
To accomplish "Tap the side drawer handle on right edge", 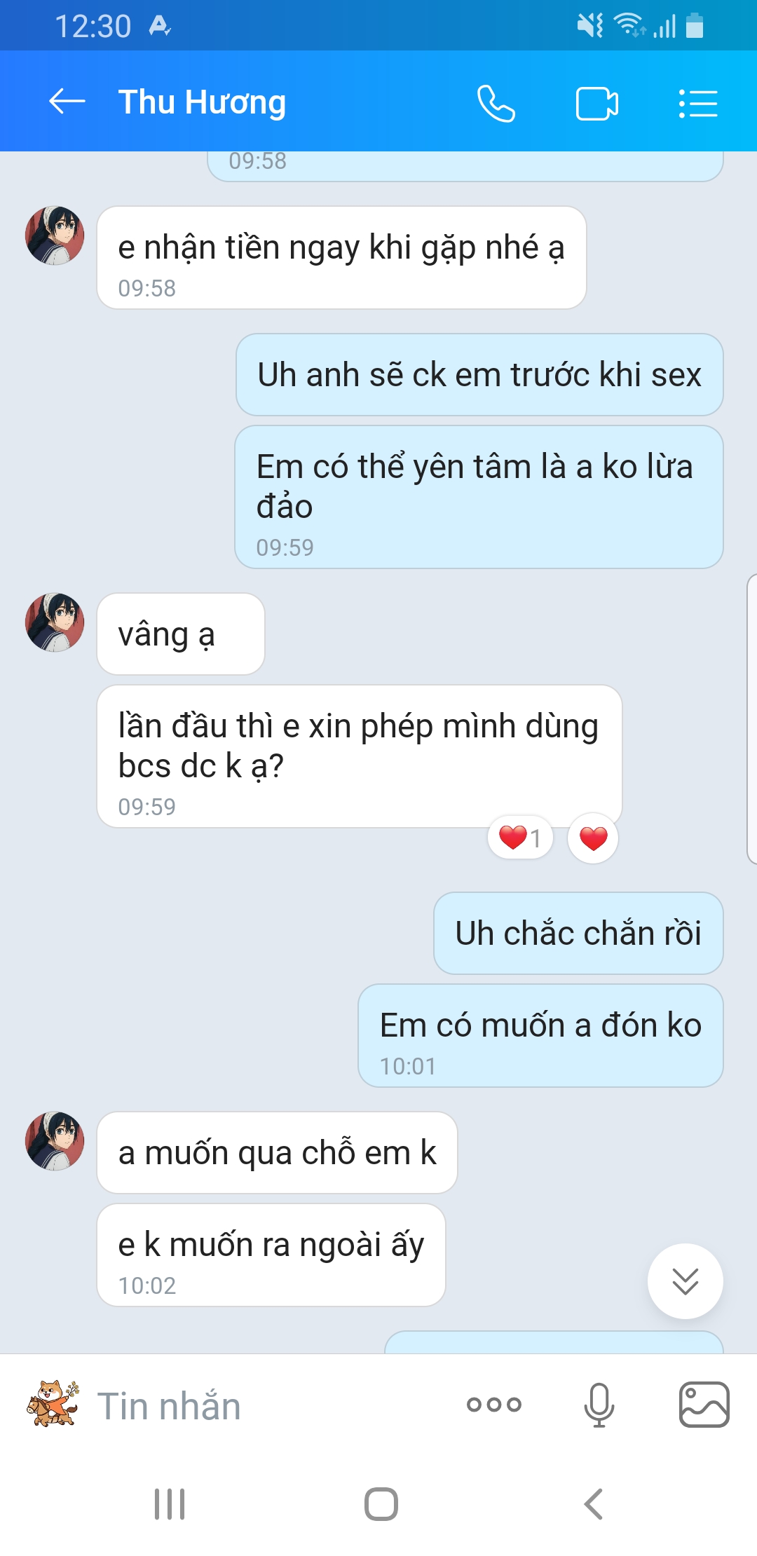I will [x=751, y=718].
